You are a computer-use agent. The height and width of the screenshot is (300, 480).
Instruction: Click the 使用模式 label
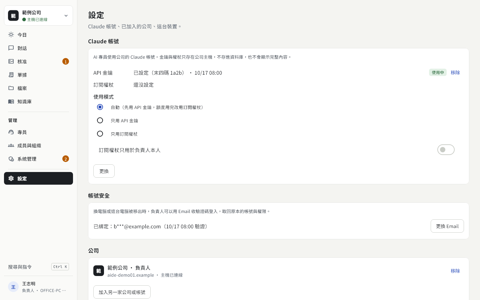click(104, 97)
